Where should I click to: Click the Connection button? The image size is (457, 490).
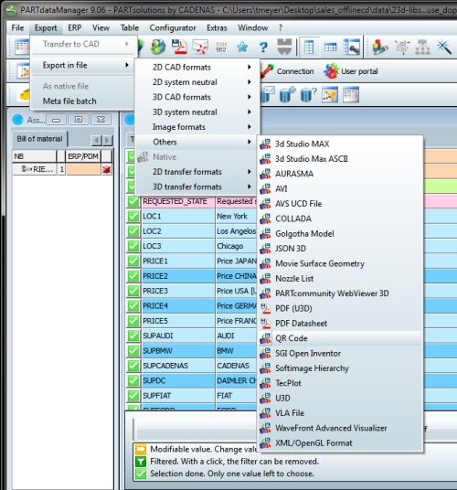point(287,71)
